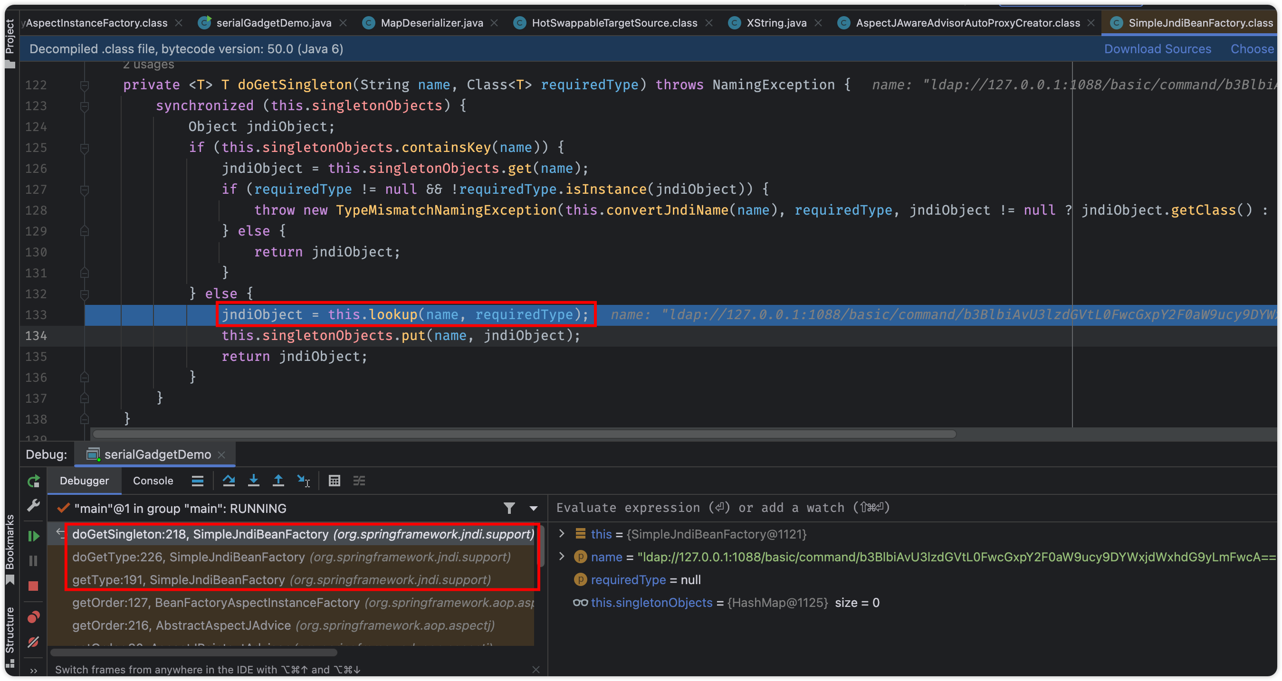
Task: Step out with the up arrow icon
Action: pyautogui.click(x=279, y=481)
